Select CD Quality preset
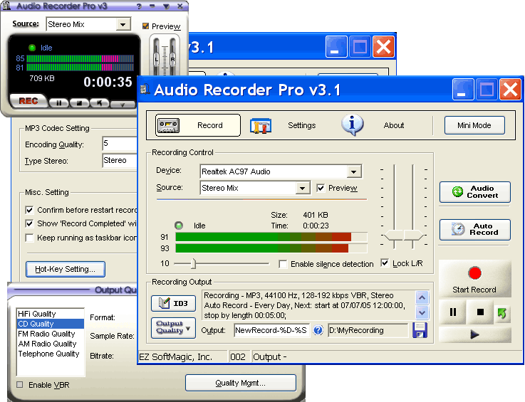525x402 pixels. pyautogui.click(x=51, y=324)
